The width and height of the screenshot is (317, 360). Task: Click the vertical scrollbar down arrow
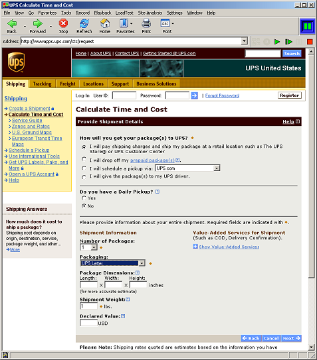point(311,347)
